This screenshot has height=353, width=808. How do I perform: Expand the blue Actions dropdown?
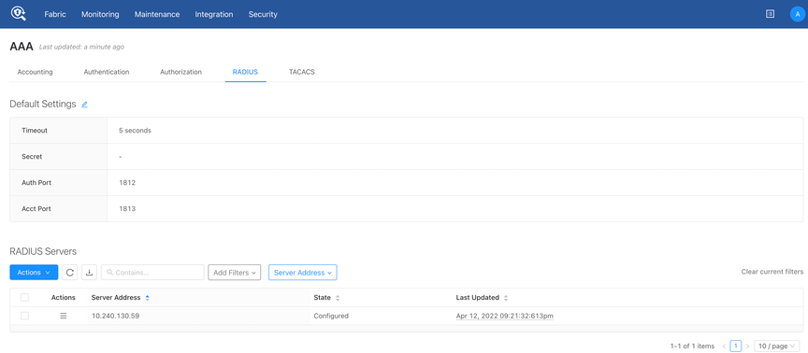tap(34, 273)
